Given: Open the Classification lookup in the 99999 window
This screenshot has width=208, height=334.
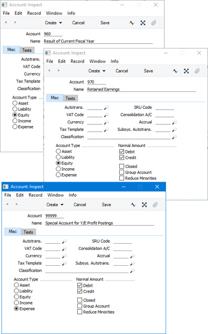Looking at the screenshot, I should (132, 271).
